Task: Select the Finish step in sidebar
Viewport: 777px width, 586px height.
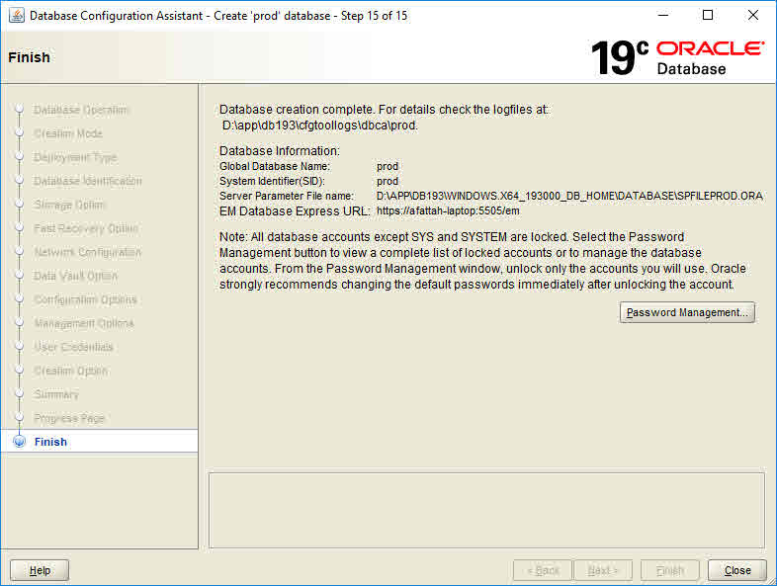Action: coord(50,442)
